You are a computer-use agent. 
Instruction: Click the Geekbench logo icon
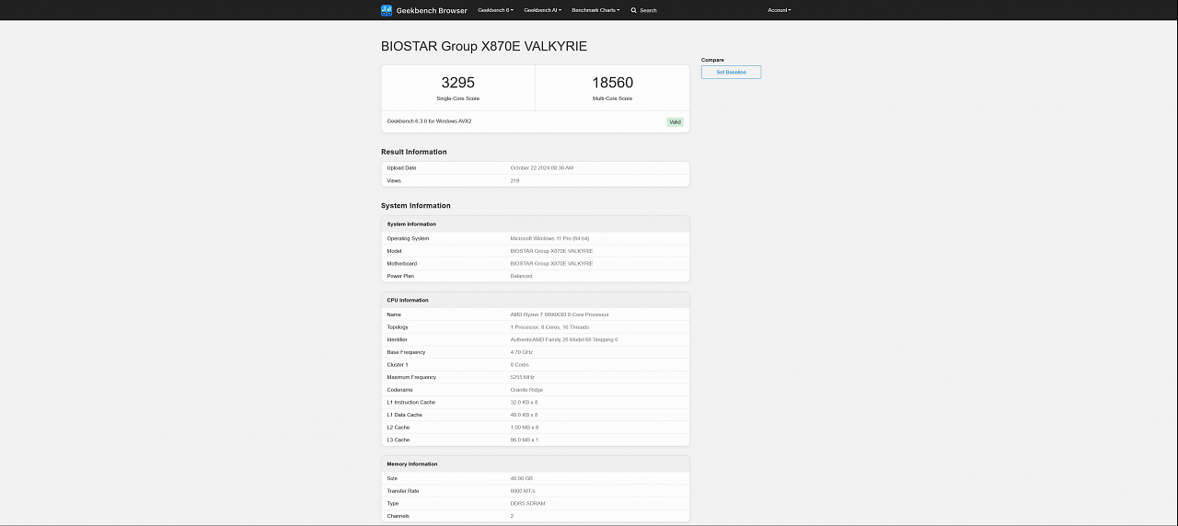tap(387, 10)
